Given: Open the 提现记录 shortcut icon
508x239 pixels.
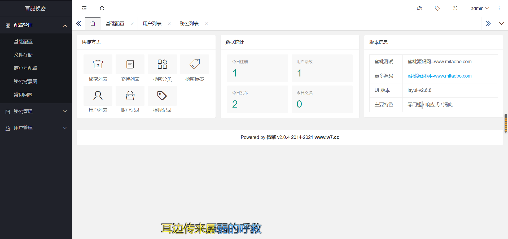Looking at the screenshot, I should click(162, 96).
